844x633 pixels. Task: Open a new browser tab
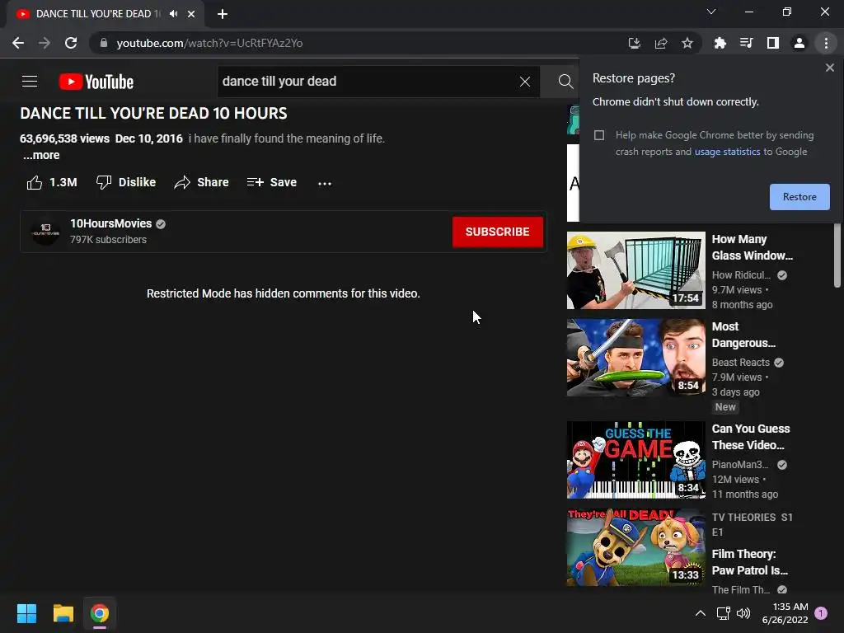click(x=223, y=14)
